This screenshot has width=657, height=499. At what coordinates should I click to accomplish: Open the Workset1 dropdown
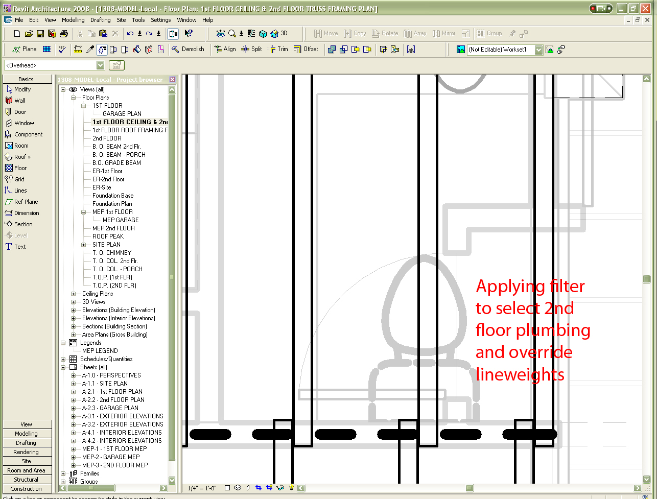[x=538, y=50]
